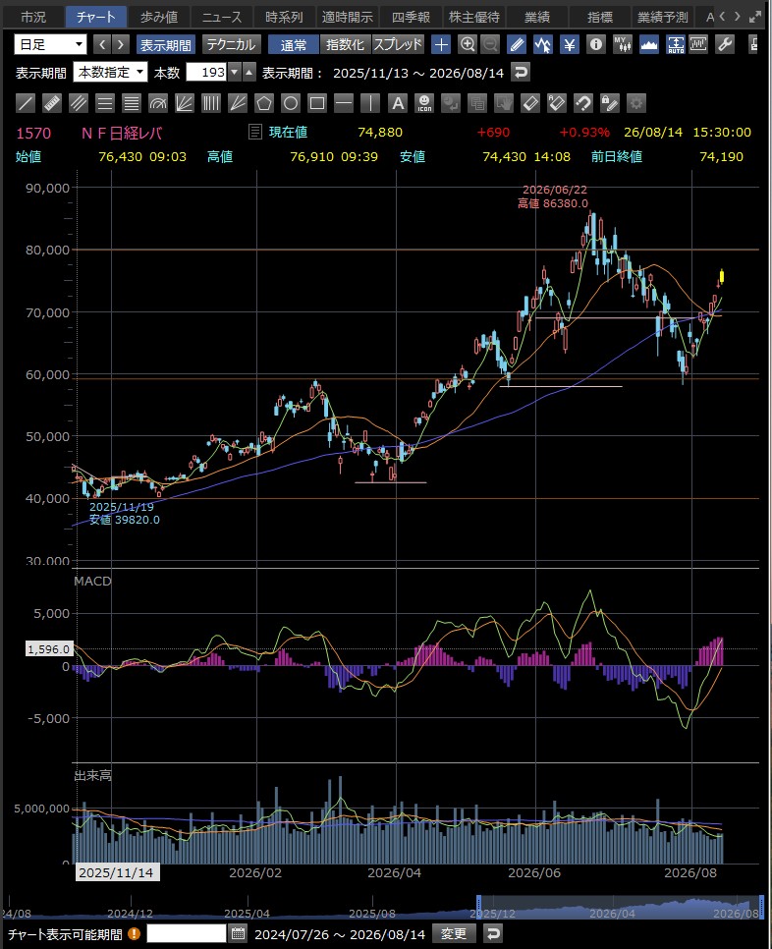Switch to the 四季報 tab

[x=411, y=17]
